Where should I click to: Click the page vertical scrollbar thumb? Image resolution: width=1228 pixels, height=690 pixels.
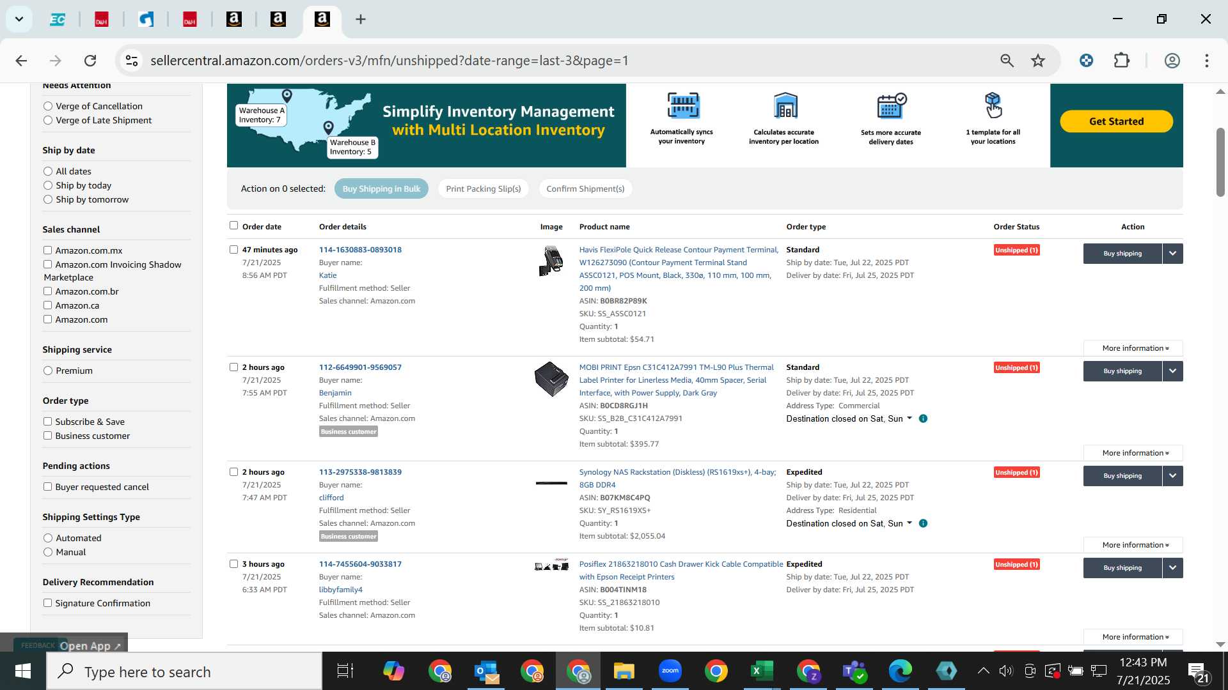tap(1220, 162)
